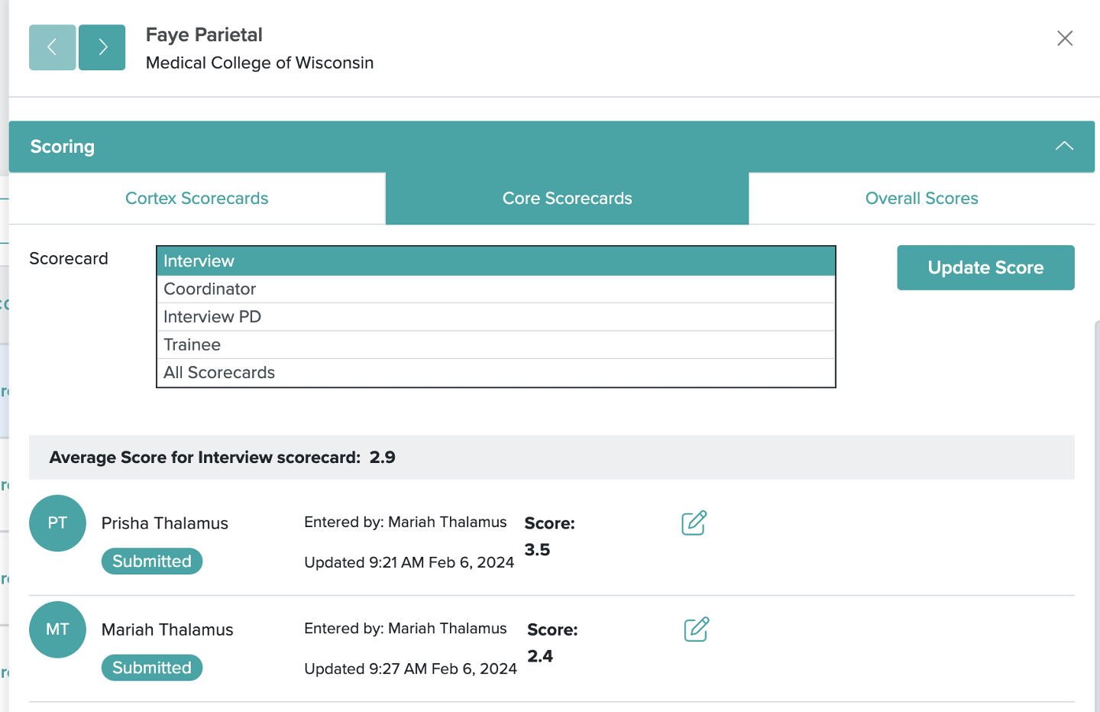
Task: Edit Mariah Thalamus's interview score
Action: (694, 629)
